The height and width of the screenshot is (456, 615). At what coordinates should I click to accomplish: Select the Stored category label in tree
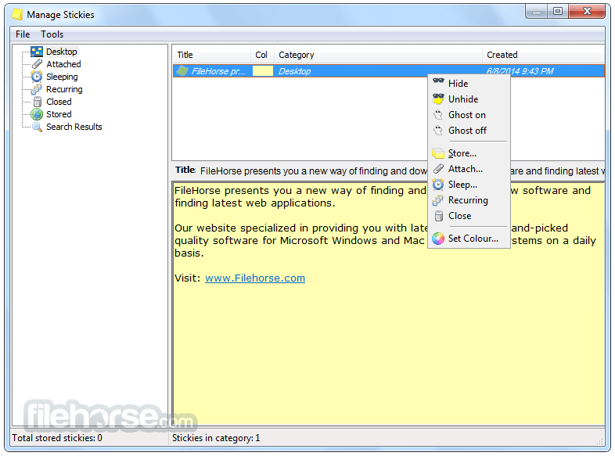59,114
